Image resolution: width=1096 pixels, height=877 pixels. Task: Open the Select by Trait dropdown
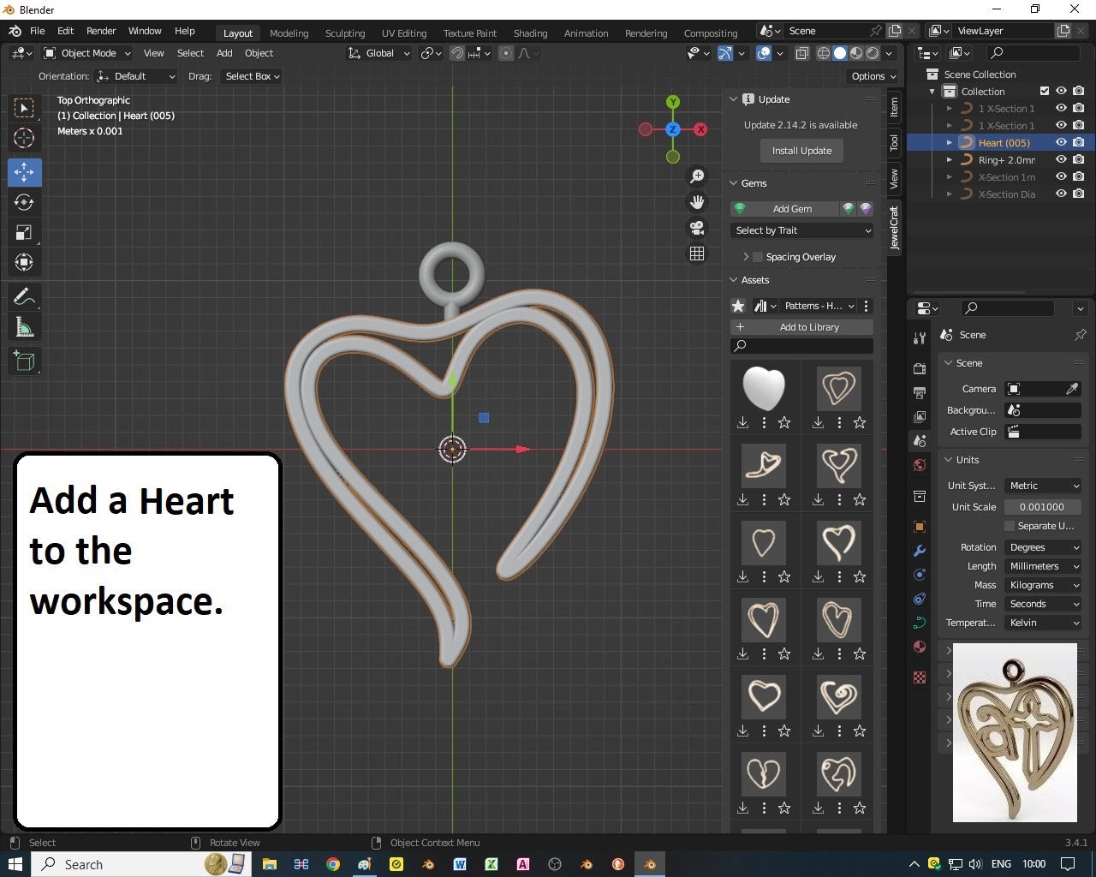click(801, 230)
